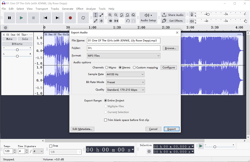Open the File menu

(x=4, y=9)
